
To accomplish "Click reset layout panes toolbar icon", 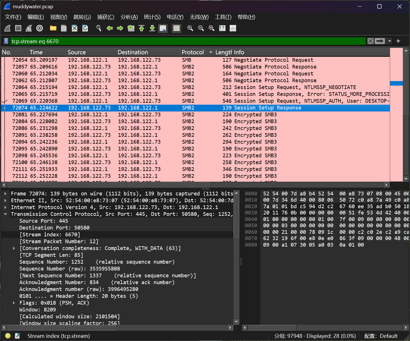I will [x=233, y=28].
